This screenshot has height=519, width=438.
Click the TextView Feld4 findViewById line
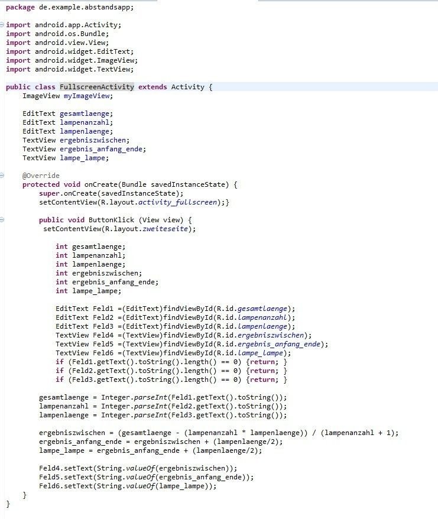click(x=184, y=335)
